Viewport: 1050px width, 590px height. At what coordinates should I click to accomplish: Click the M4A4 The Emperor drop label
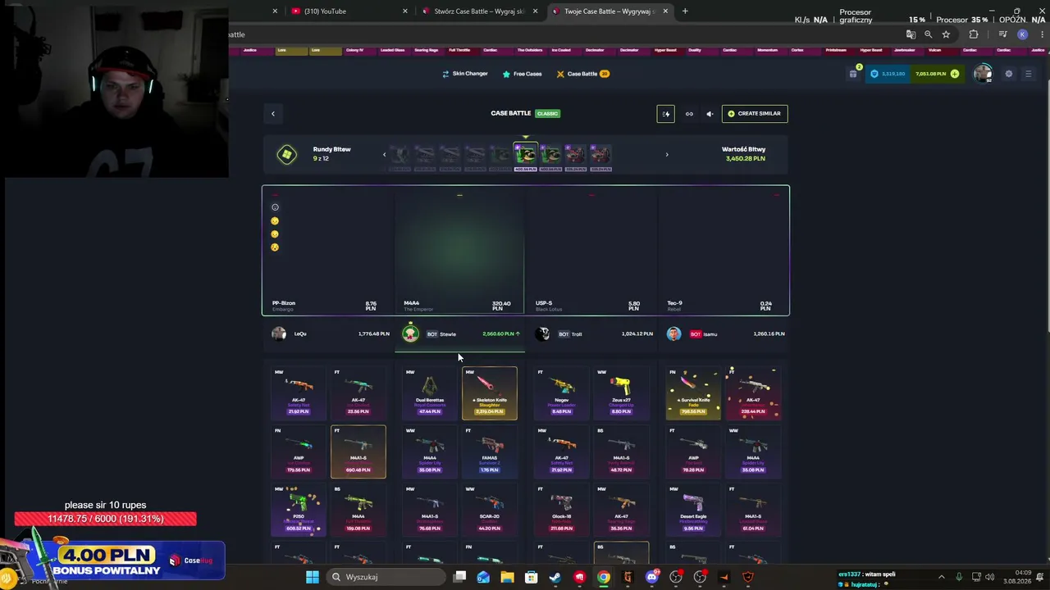click(418, 306)
